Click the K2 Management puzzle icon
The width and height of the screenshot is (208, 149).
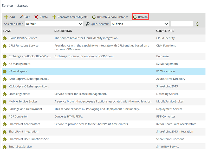coord(4,64)
